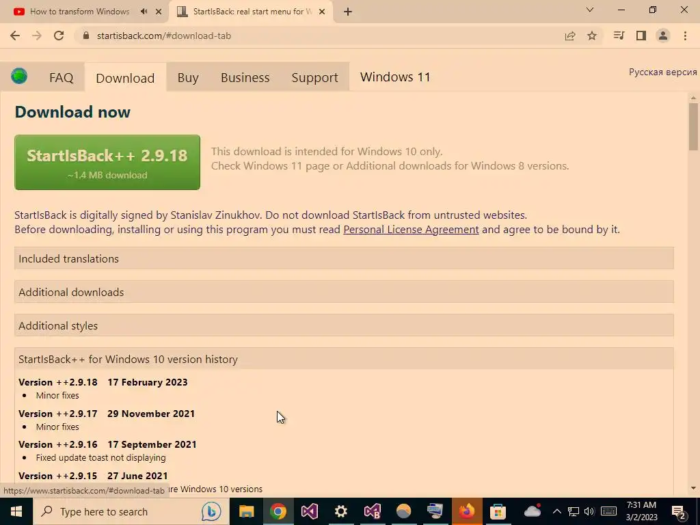Open File Explorer from the taskbar

pos(246,511)
